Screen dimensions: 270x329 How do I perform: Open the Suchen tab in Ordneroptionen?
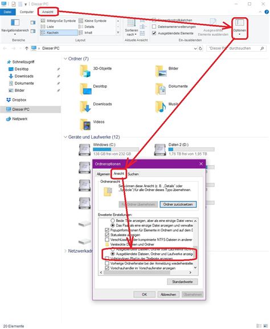[x=133, y=174]
